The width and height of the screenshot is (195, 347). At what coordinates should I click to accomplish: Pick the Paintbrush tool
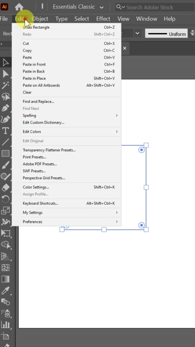coord(5,165)
